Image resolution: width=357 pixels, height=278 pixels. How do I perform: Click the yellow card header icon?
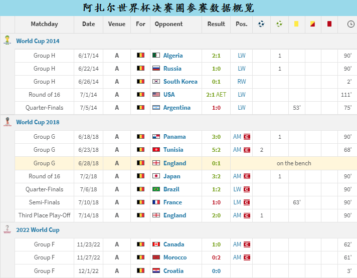point(296,24)
